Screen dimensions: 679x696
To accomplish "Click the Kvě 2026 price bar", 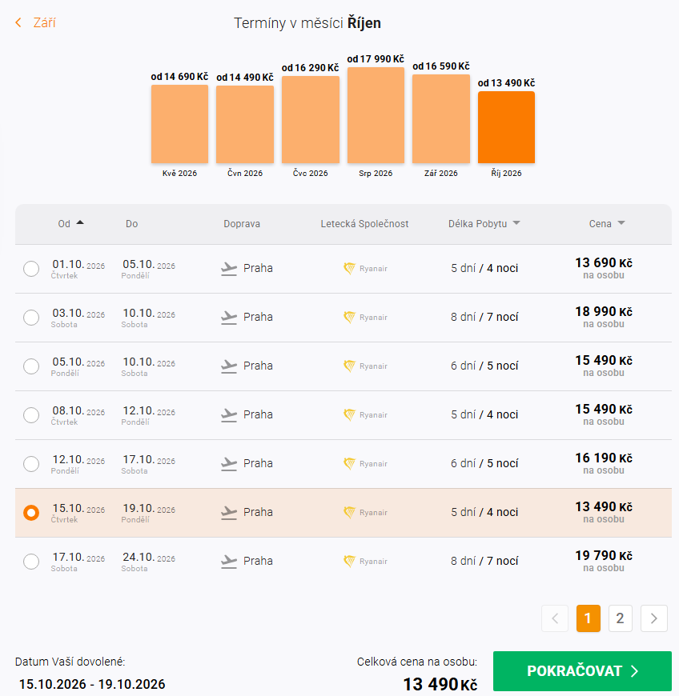I will 179,124.
